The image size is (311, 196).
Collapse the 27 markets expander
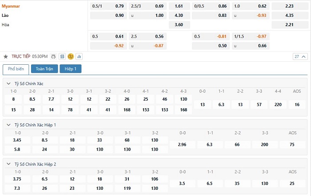(x=300, y=57)
